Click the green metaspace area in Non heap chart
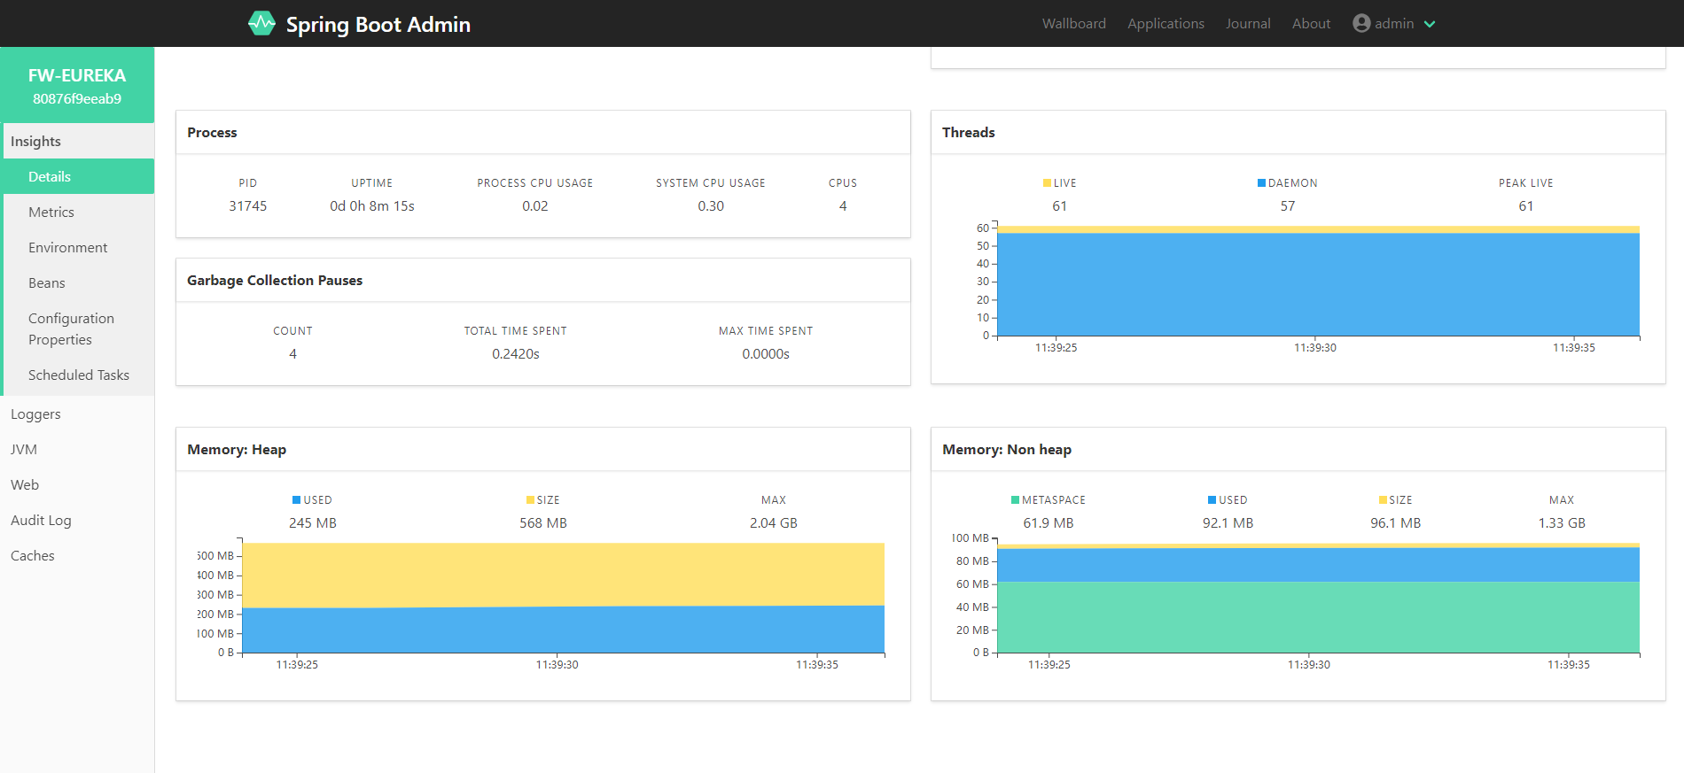This screenshot has width=1684, height=773. tap(1318, 617)
